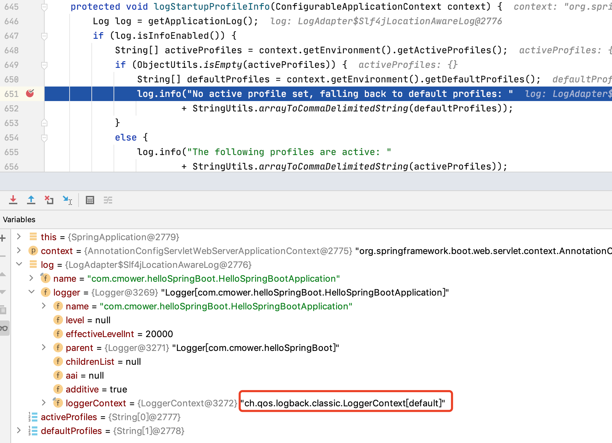Select the Variables panel tab
Screen dimensions: 612x443
pos(19,219)
